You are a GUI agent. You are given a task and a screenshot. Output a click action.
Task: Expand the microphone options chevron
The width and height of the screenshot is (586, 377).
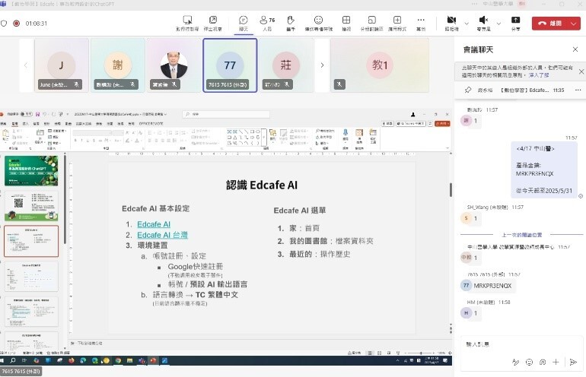click(x=498, y=24)
